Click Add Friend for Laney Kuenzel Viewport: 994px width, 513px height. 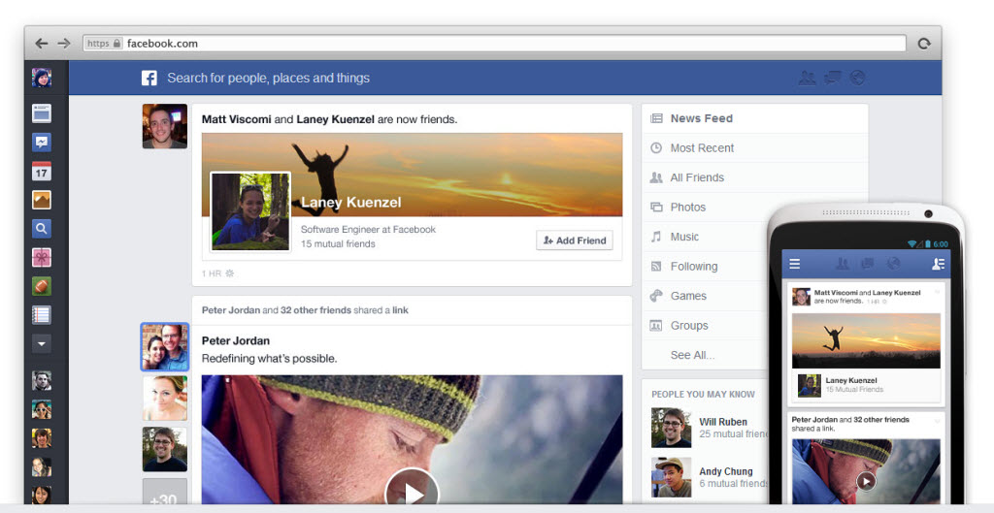[x=575, y=240]
